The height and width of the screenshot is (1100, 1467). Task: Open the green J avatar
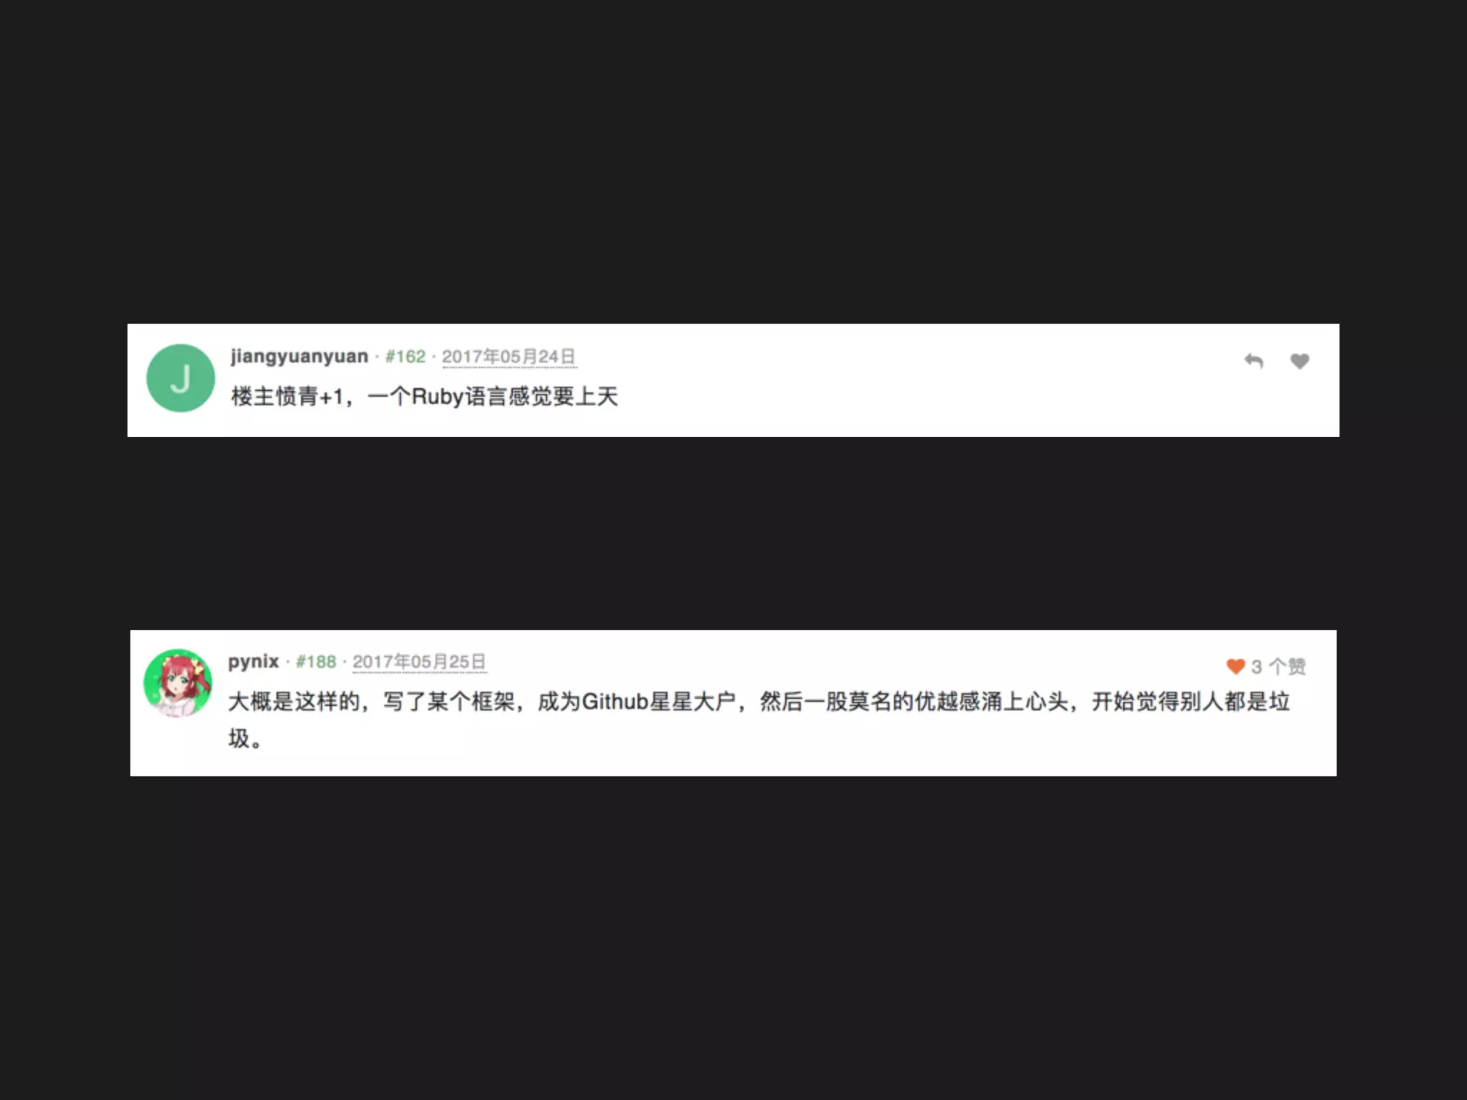click(x=181, y=378)
